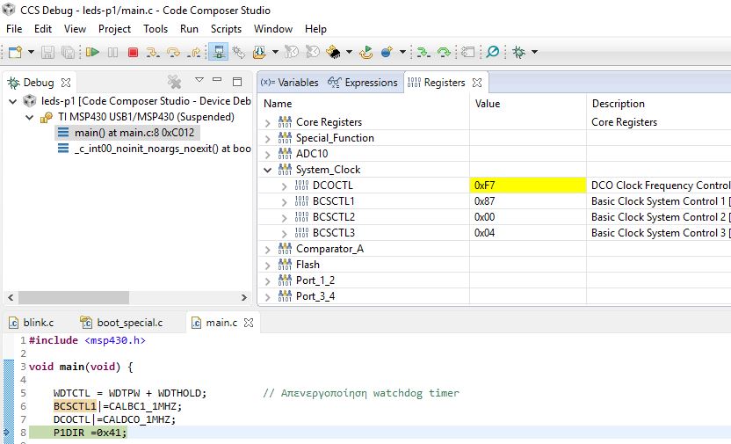
Task: Switch to the Expressions tab
Action: (x=363, y=83)
